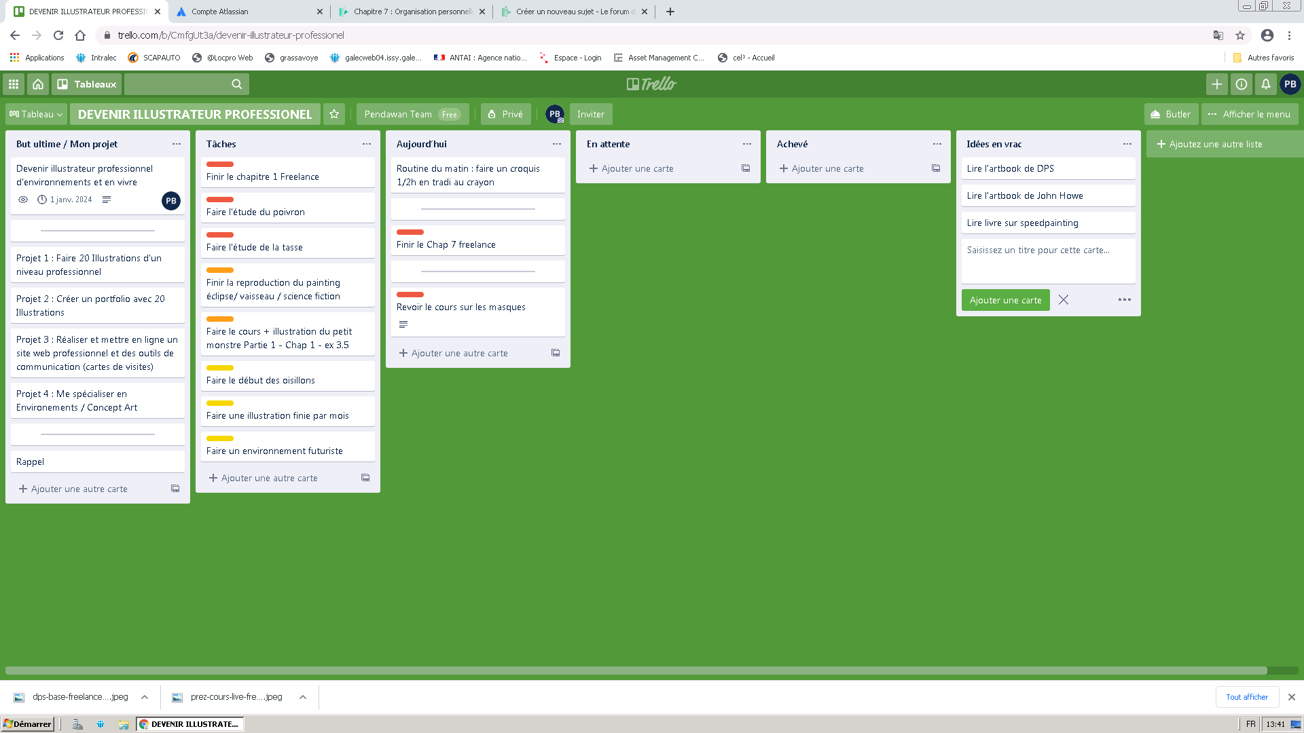Create card from template in En attente
Image resolution: width=1304 pixels, height=733 pixels.
(x=745, y=168)
